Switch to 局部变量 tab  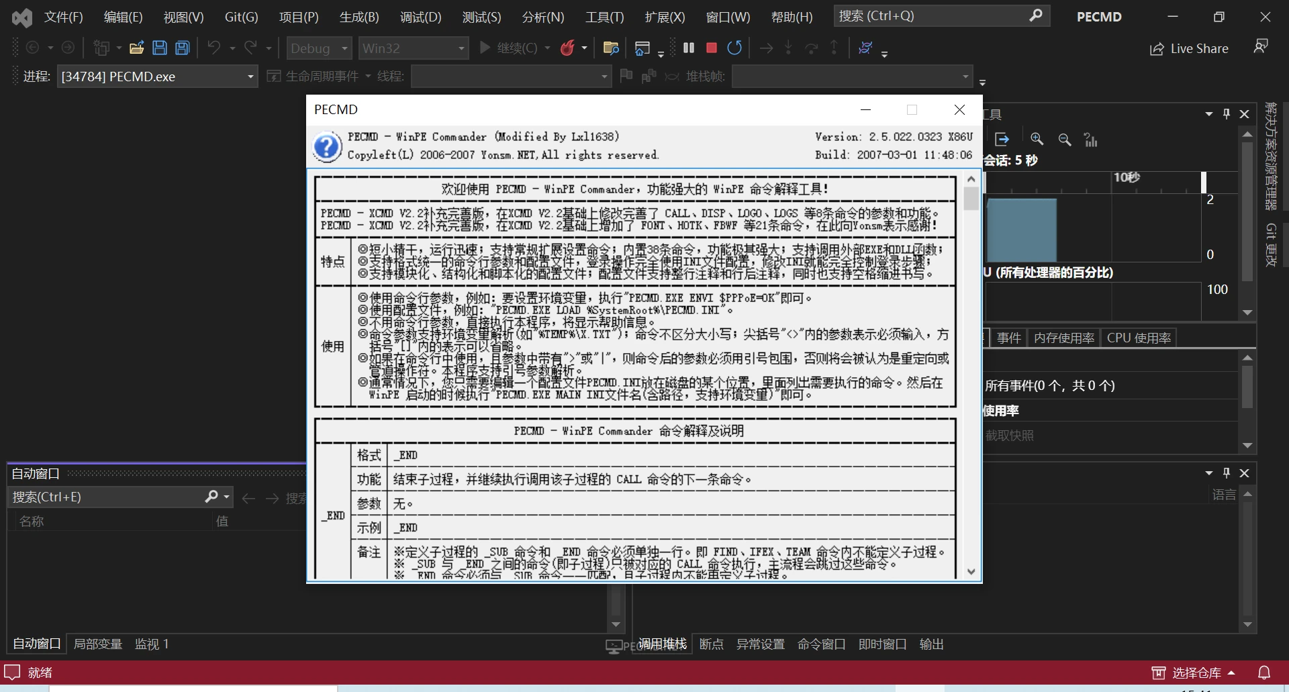pos(98,644)
